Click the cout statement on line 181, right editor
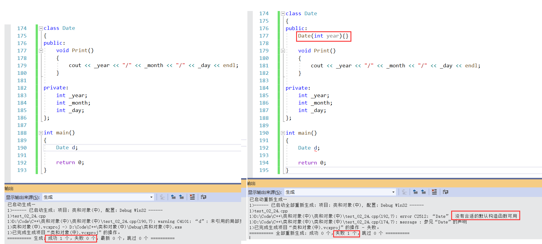Screen dimensions: 542x244 point(396,66)
